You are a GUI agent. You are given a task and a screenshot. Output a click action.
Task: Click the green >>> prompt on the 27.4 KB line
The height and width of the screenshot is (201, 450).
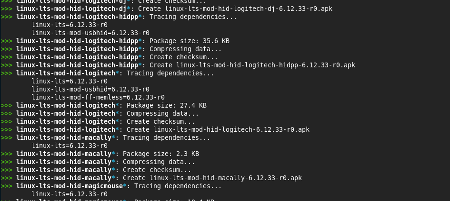tap(7, 105)
